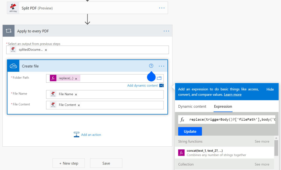Click the Split PDF connector icon
The image size is (281, 170).
click(13, 8)
